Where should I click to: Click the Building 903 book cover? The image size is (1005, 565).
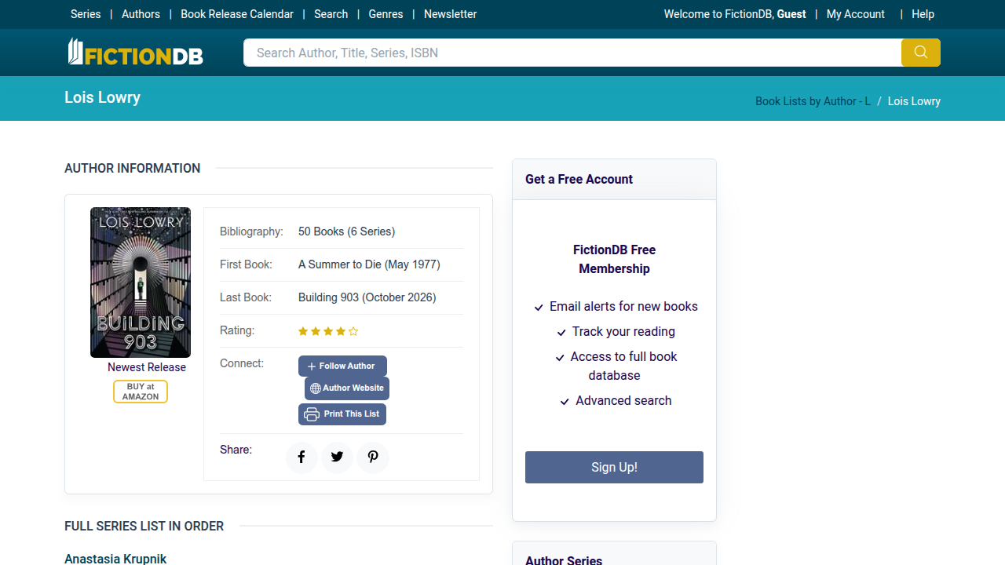[x=141, y=282]
